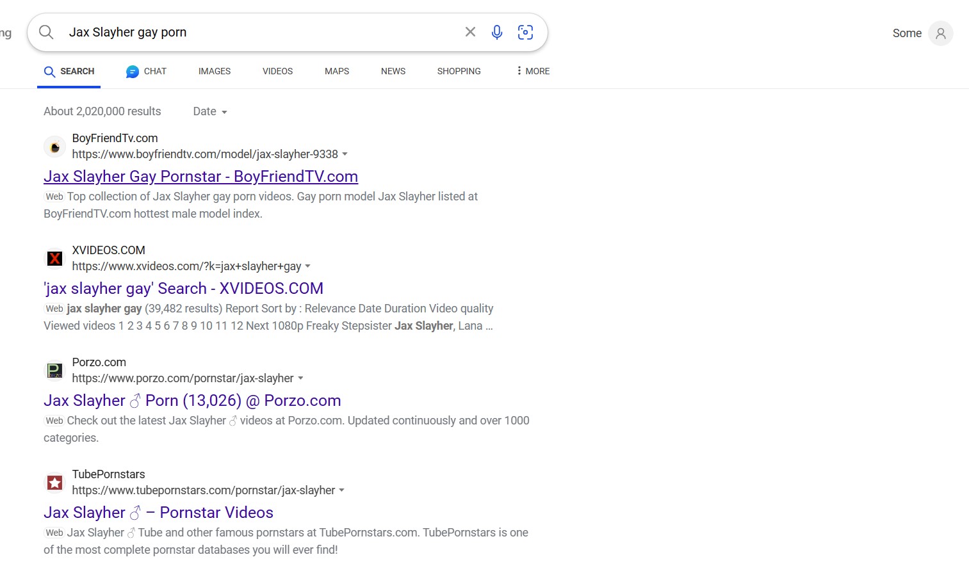The image size is (969, 564).
Task: Expand the arrow next to the tubepornstars.com URL
Action: point(342,490)
